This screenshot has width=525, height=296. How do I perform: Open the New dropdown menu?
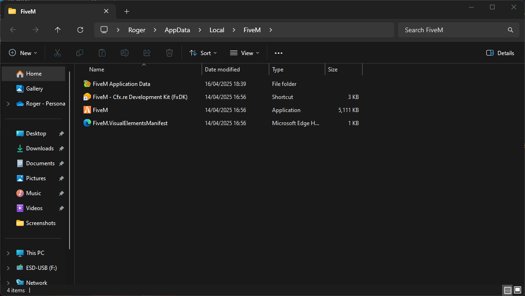click(x=23, y=53)
